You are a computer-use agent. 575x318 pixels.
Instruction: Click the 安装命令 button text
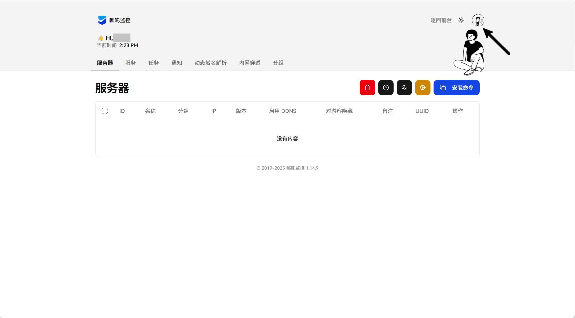point(463,88)
